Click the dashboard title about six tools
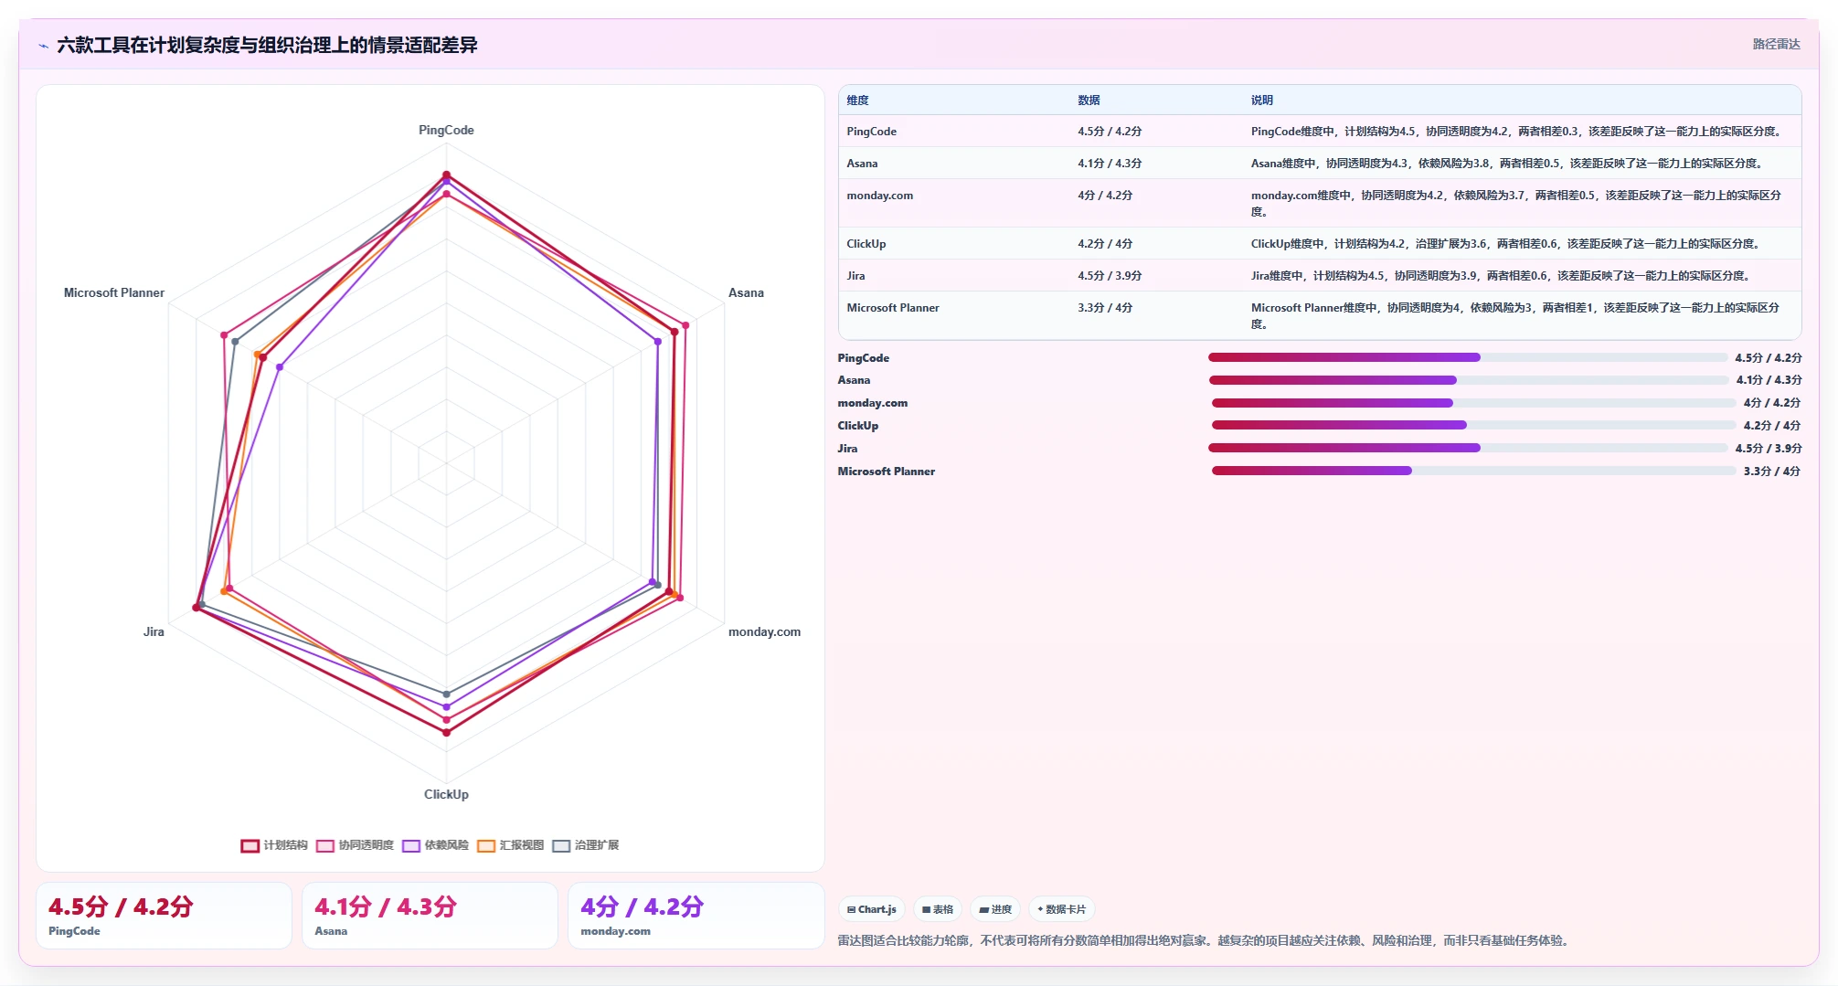The height and width of the screenshot is (986, 1838). (267, 45)
